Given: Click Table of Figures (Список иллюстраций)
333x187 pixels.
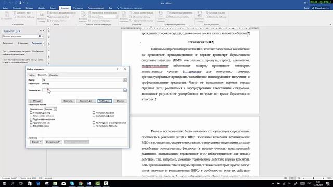Looking at the screenshot, I should [142, 13].
